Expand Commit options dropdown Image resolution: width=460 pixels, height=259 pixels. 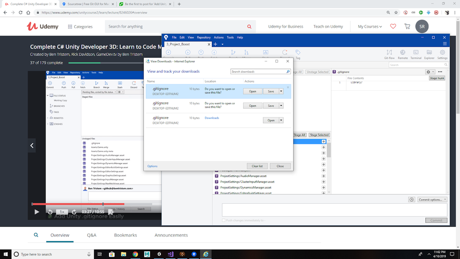coord(432,200)
